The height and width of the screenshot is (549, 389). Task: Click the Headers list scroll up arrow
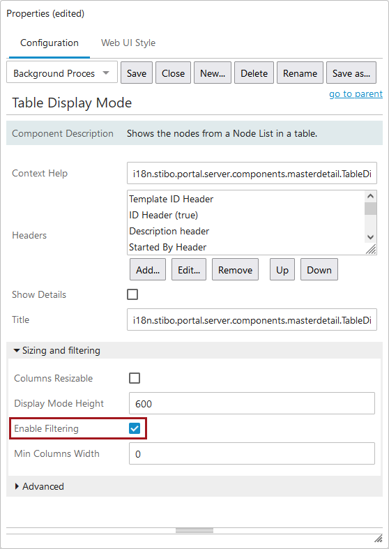click(370, 197)
